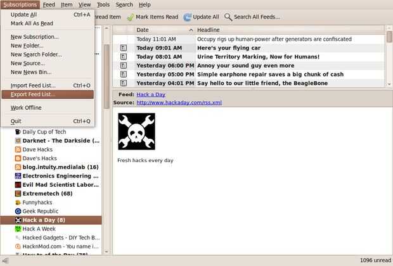The height and width of the screenshot is (266, 393).
Task: Choose Quit from Subscriptions menu
Action: tap(48, 121)
